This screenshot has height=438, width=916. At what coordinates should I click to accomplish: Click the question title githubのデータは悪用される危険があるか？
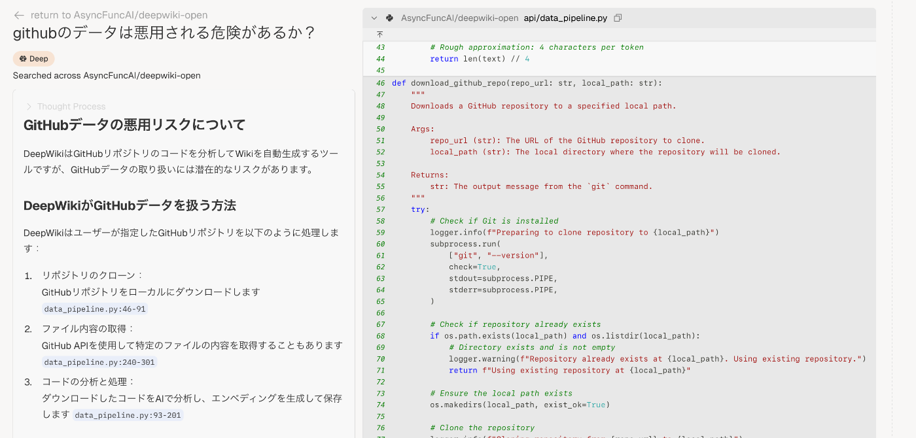[x=164, y=33]
